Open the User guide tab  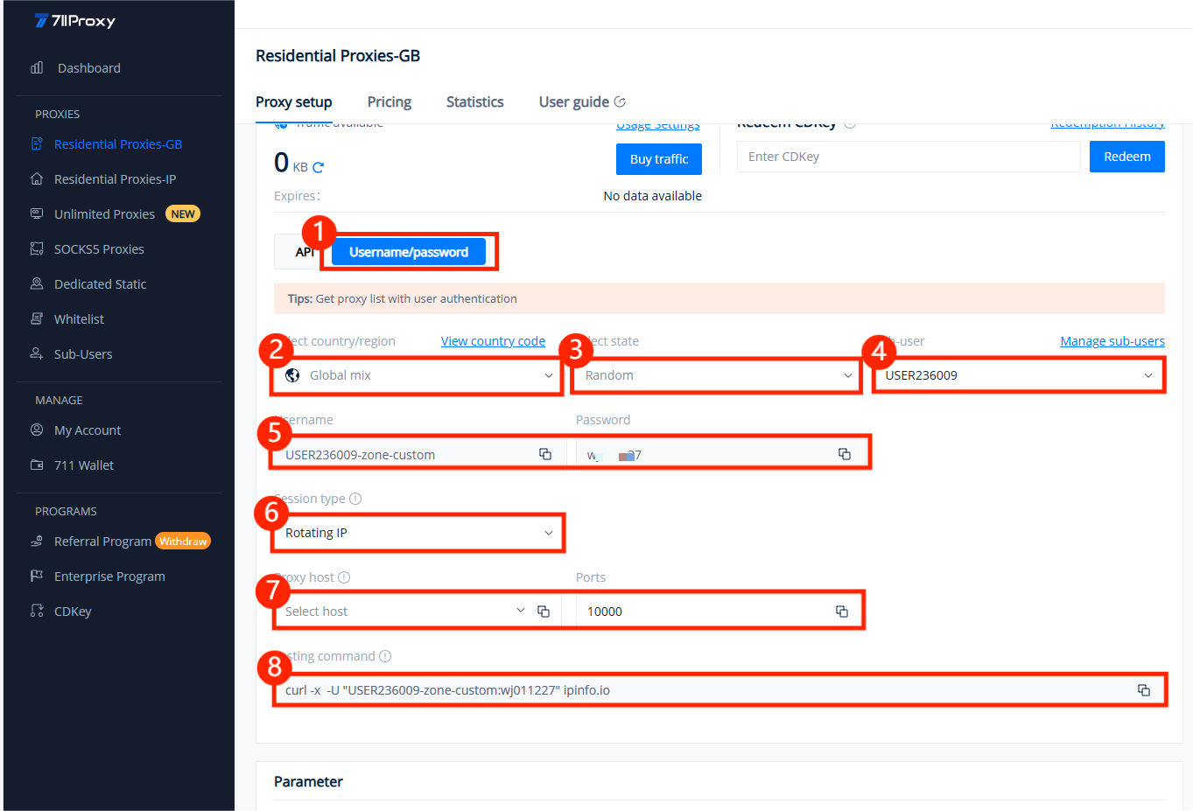pyautogui.click(x=582, y=102)
